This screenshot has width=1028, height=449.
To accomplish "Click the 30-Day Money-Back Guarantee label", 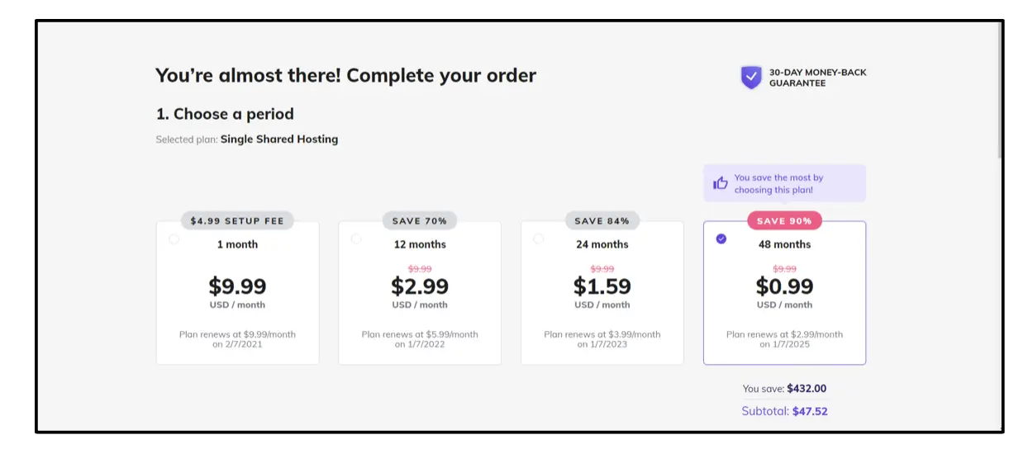I will click(817, 78).
